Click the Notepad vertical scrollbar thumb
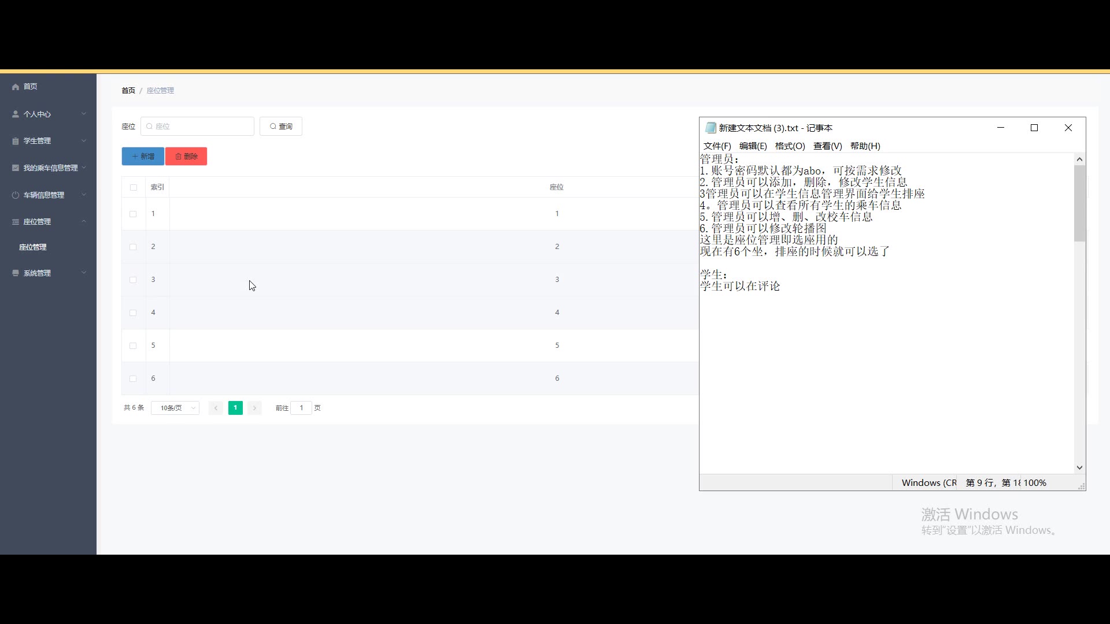 point(1079,203)
